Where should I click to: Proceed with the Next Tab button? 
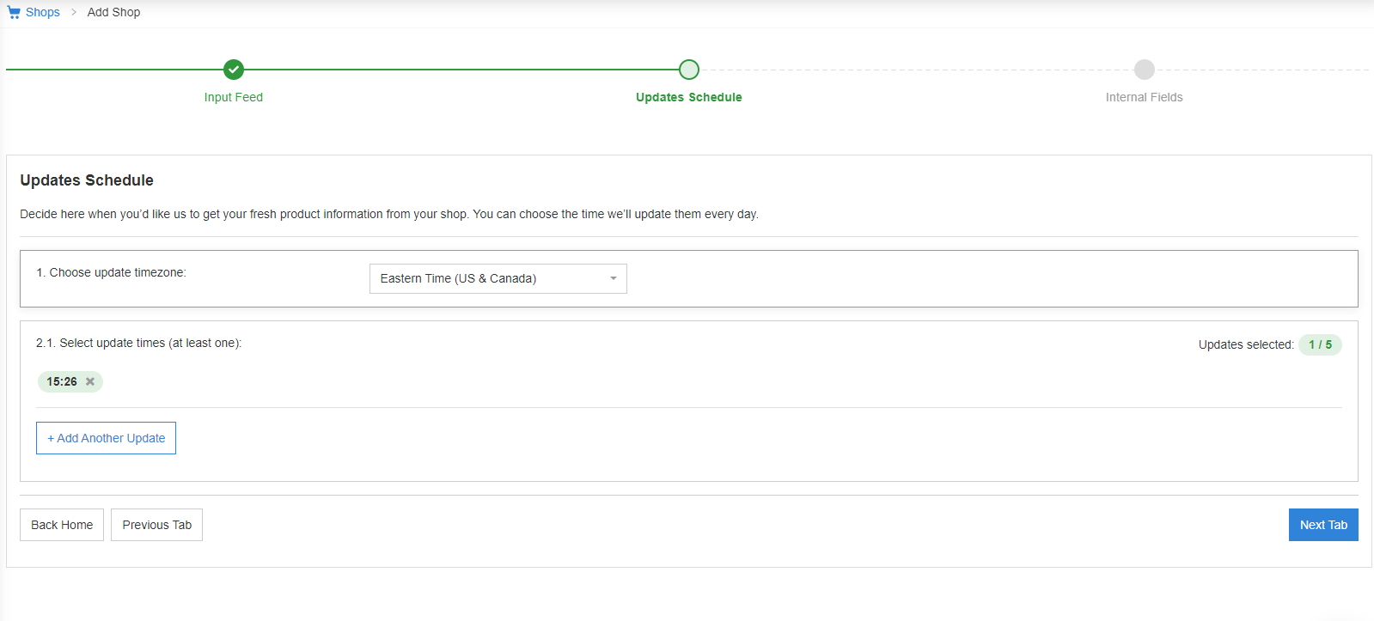1323,525
